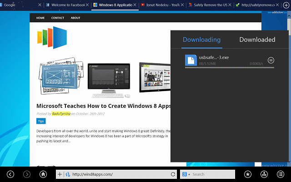291x182 pixels.
Task: Click the plus icon beside the address bar
Action: pyautogui.click(x=60, y=174)
